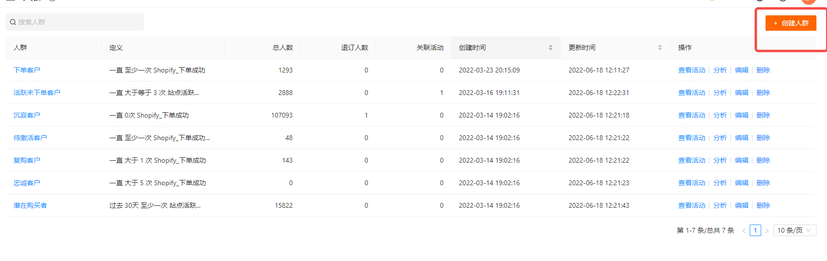Open the 下单客户 segment link
Image resolution: width=827 pixels, height=261 pixels.
click(27, 70)
